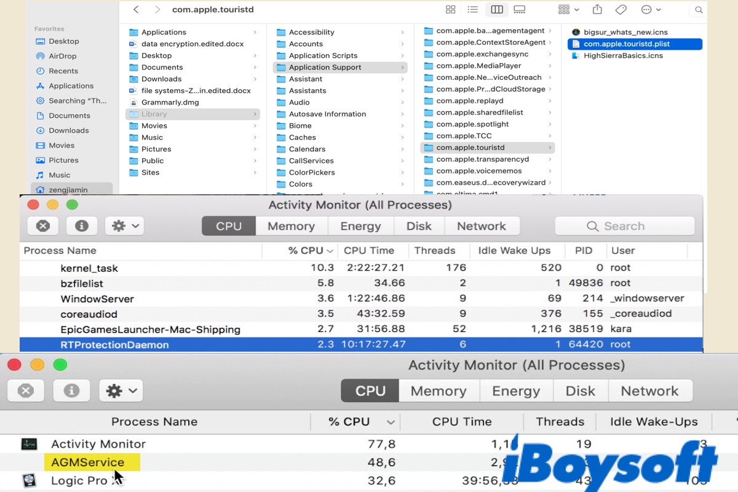
Task: Open AirDrop in the Finder sidebar
Action: 63,56
